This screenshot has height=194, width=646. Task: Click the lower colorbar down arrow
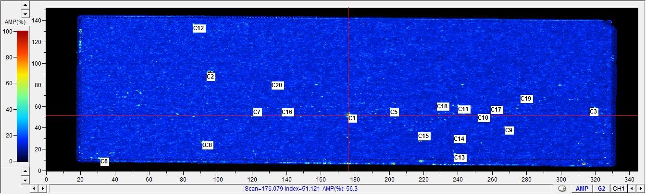pos(25,180)
